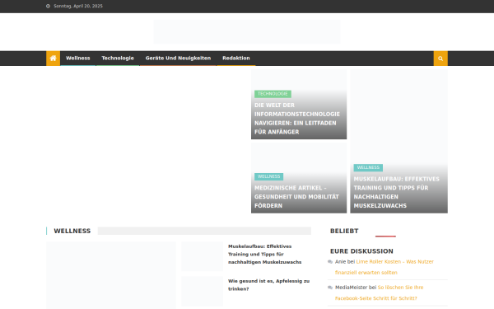494x309 pixels.
Task: Select Geräte Und Neuigkeiten in navigation
Action: point(178,59)
